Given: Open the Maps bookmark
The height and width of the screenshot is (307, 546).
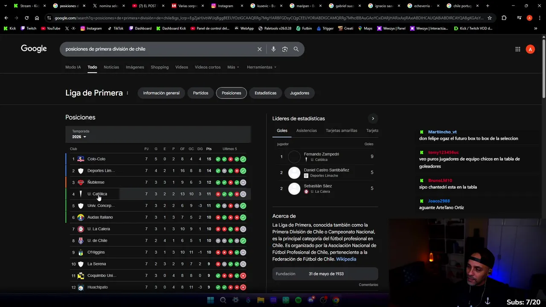Looking at the screenshot, I should tap(365, 28).
